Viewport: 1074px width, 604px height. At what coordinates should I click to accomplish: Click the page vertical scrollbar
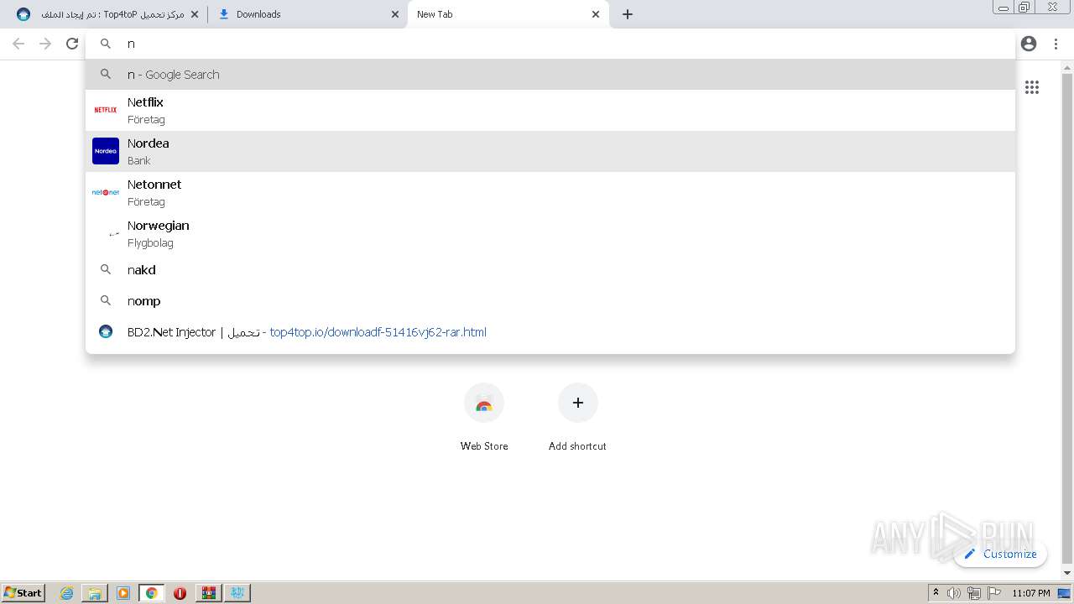pyautogui.click(x=1067, y=319)
